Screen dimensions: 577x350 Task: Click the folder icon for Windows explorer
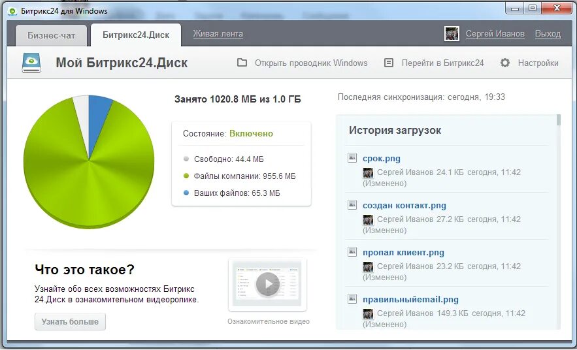click(x=242, y=63)
